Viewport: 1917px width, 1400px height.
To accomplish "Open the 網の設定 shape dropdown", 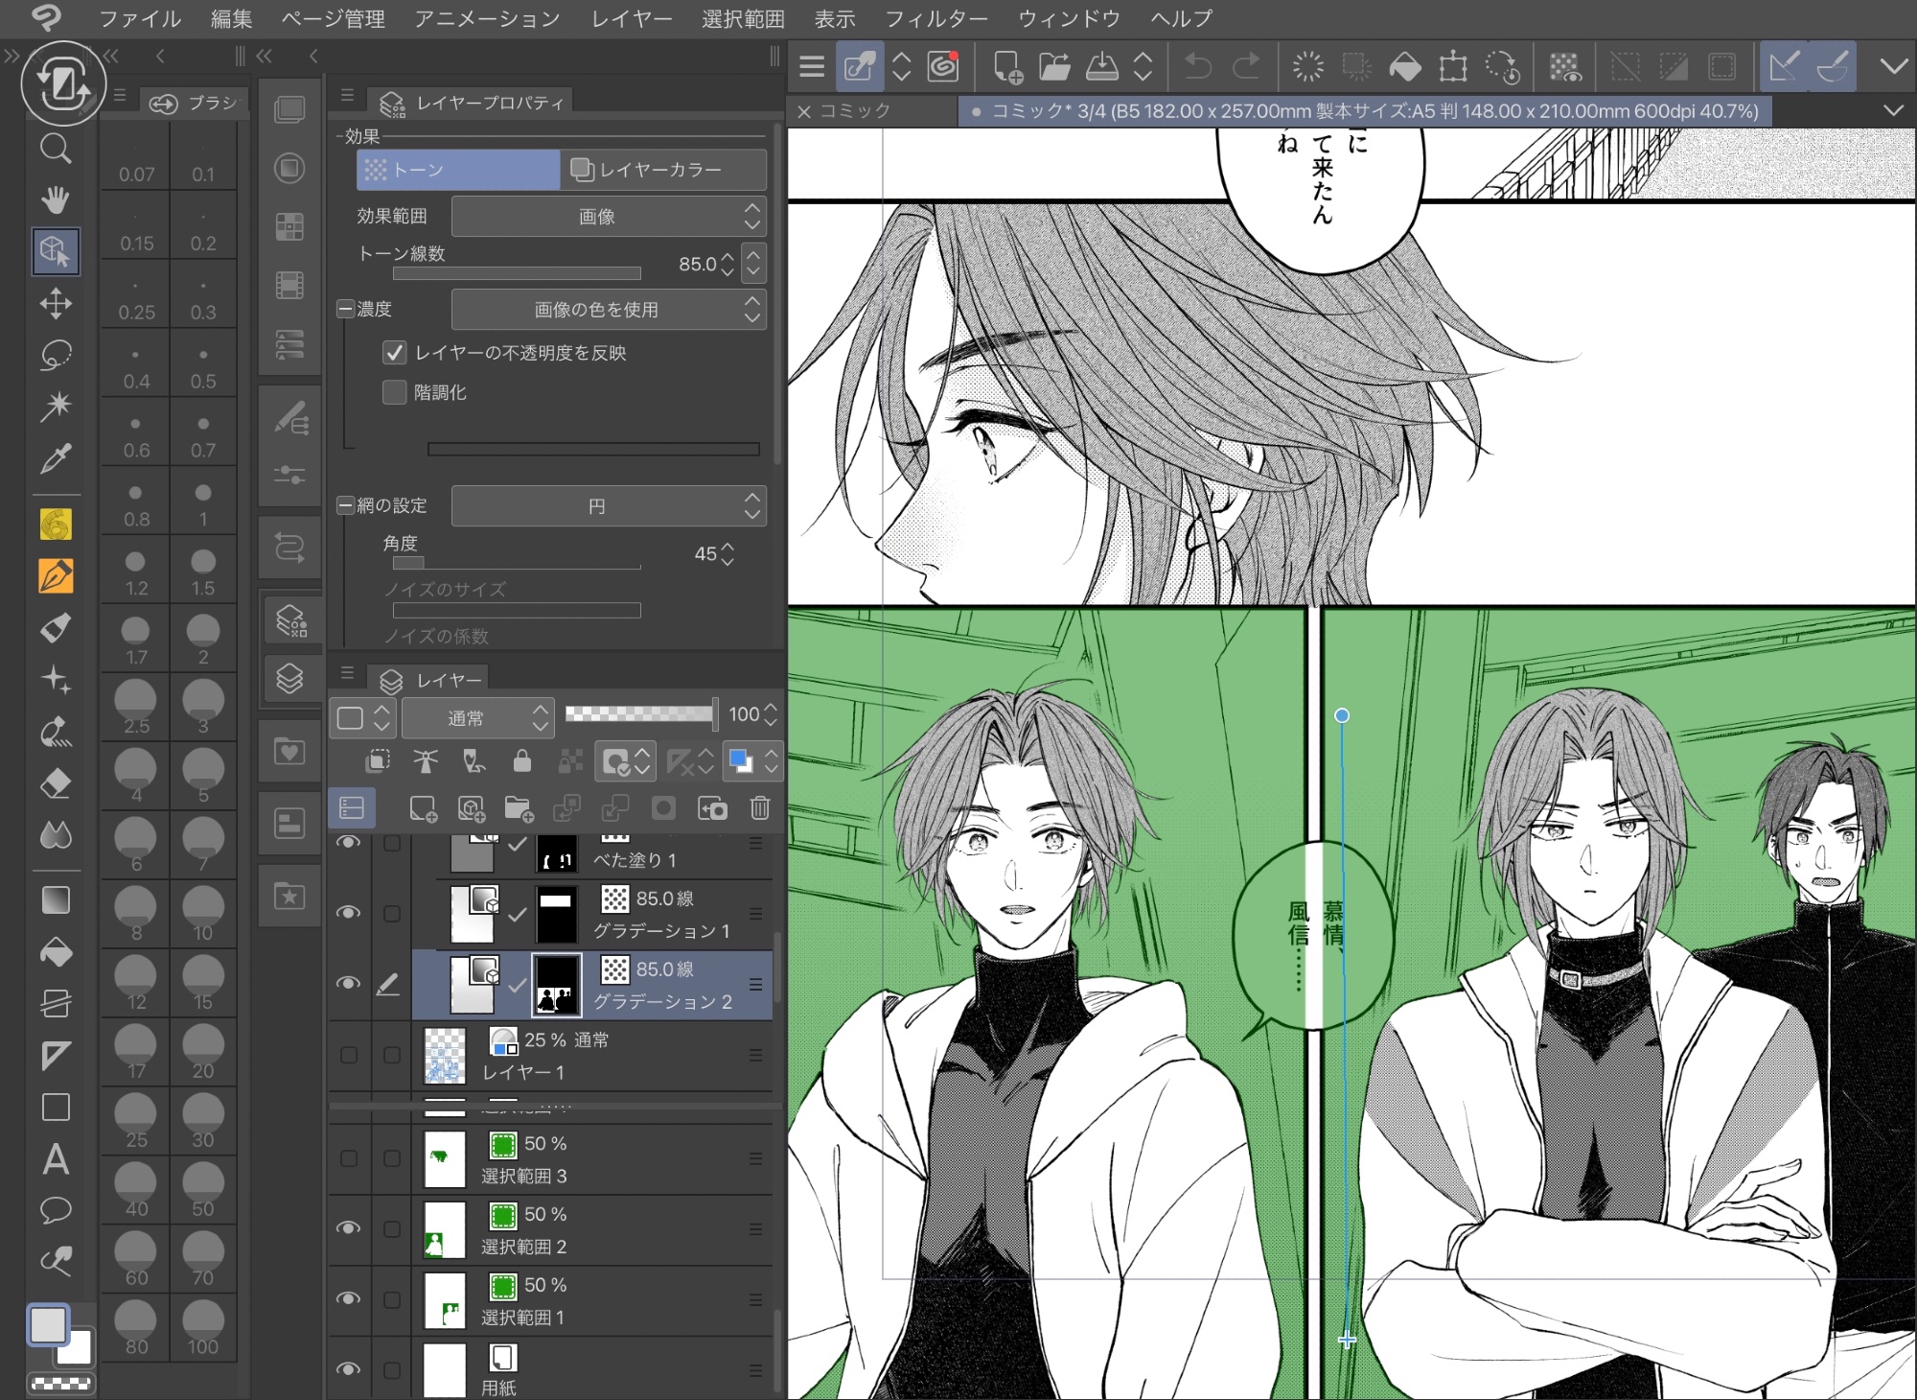I will [x=608, y=506].
